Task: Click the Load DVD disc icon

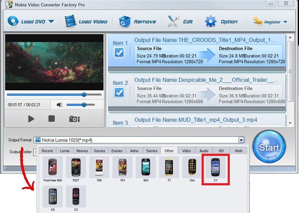Action: 13,21
